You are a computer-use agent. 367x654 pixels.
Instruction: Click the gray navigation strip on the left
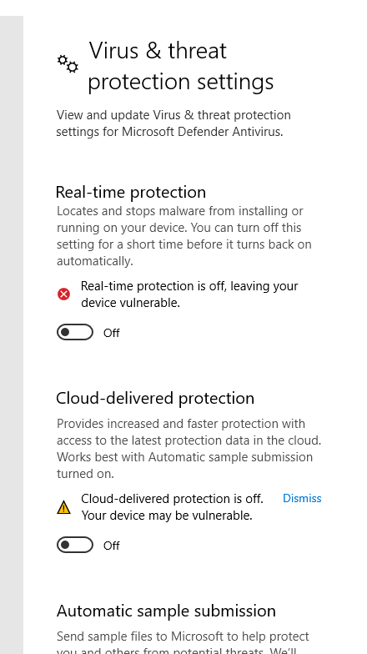click(x=12, y=335)
